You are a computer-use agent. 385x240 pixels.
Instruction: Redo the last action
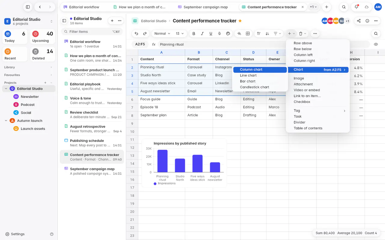tap(145, 34)
